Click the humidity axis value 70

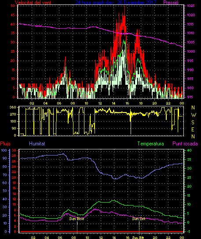(5, 175)
